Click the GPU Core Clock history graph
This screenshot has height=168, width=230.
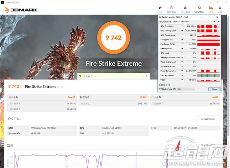pyautogui.click(x=208, y=26)
